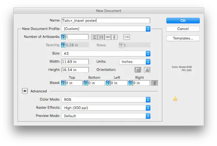Click the Width field showing 11.69 in
Viewport: 217px width, 146px height.
(x=75, y=62)
